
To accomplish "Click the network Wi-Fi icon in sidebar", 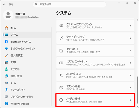I will (6, 49).
